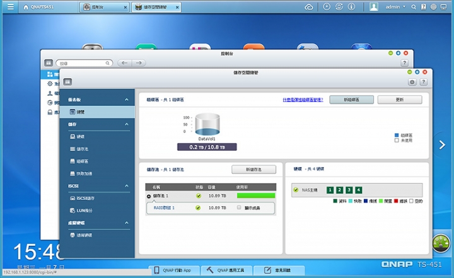Select disk slot 1
This screenshot has width=454, height=278.
(330, 190)
